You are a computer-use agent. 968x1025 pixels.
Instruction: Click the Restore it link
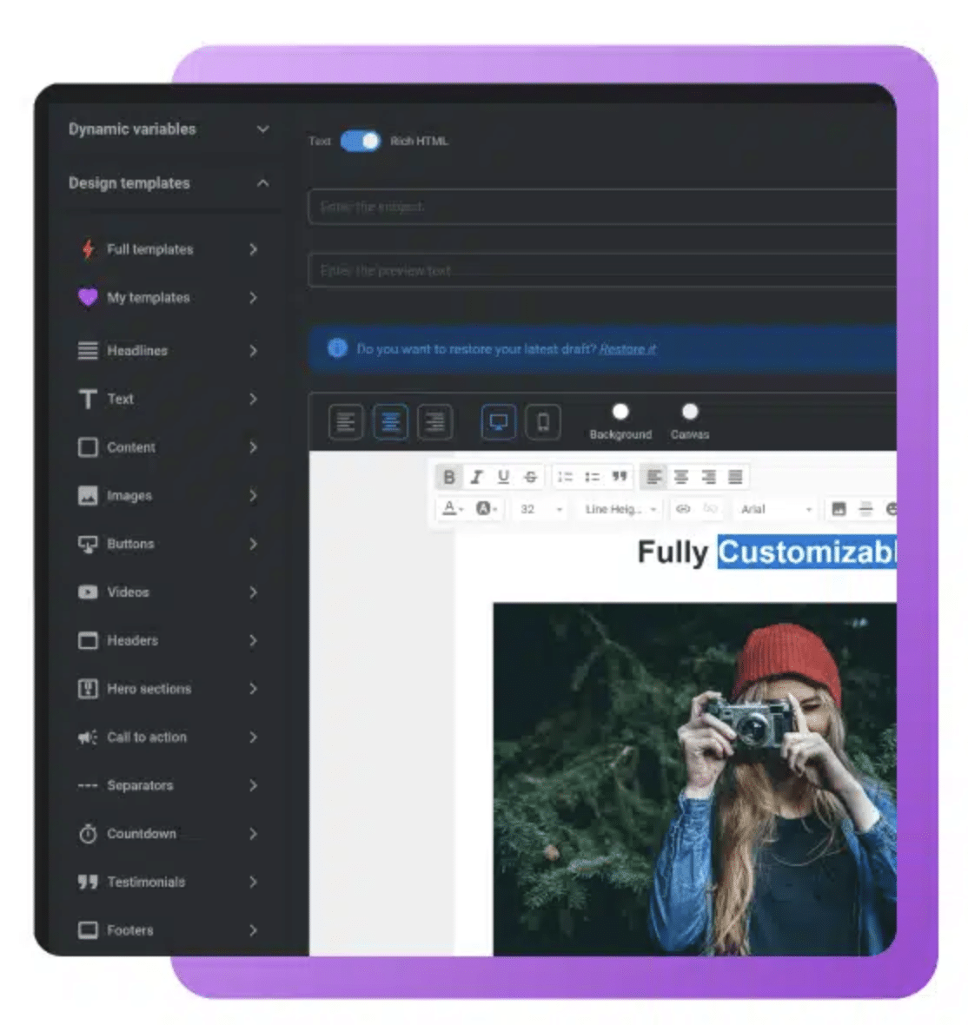coord(627,349)
